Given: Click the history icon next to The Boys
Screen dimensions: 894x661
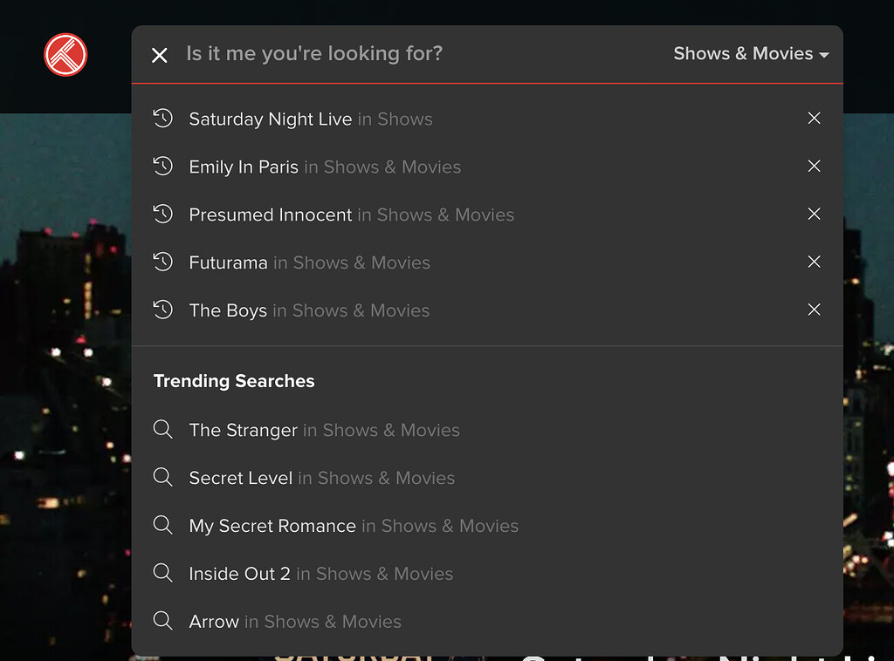Looking at the screenshot, I should [163, 310].
